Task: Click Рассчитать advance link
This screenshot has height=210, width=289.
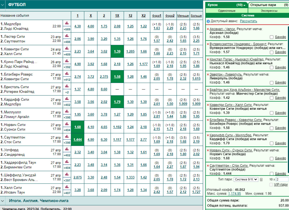Action: [x=248, y=21]
